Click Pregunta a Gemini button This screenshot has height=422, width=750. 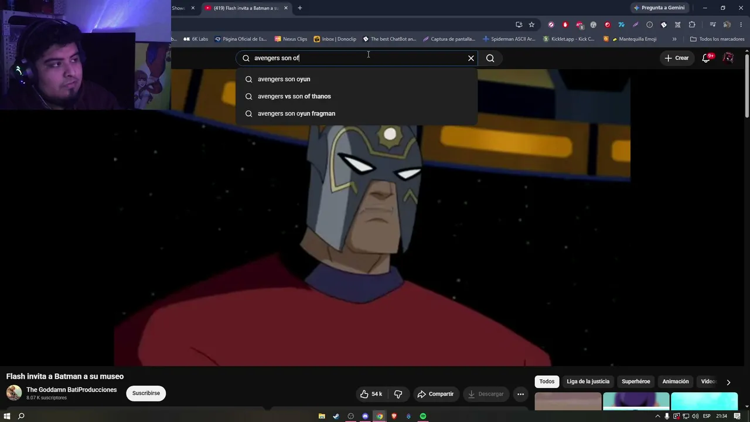(x=659, y=8)
